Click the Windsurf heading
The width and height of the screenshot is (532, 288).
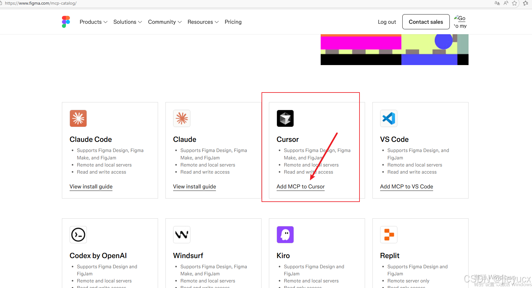coord(188,256)
